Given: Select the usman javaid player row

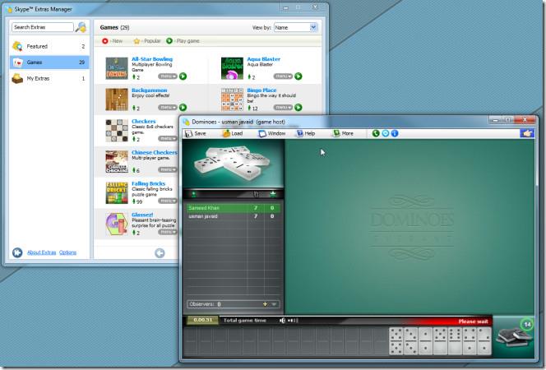Looking at the screenshot, I should tap(233, 216).
